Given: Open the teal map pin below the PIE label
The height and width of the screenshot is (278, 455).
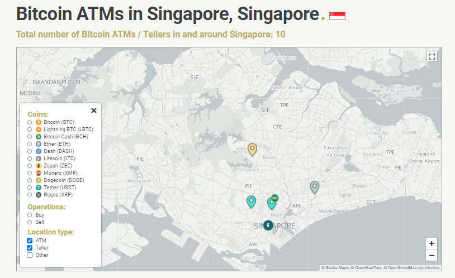Looking at the screenshot, I should 252,202.
